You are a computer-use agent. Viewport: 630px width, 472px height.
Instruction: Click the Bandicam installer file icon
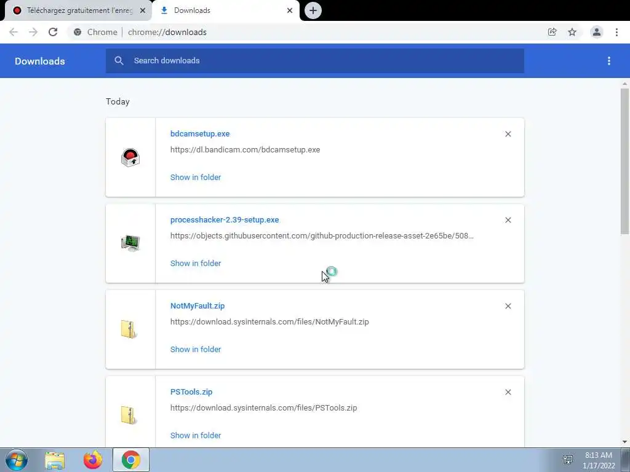tap(130, 157)
